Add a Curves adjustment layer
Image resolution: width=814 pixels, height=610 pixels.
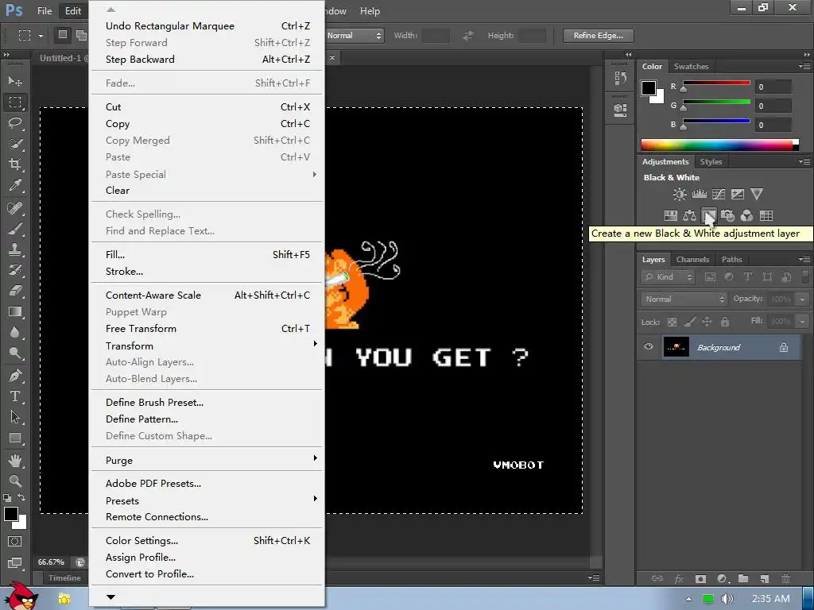point(719,195)
